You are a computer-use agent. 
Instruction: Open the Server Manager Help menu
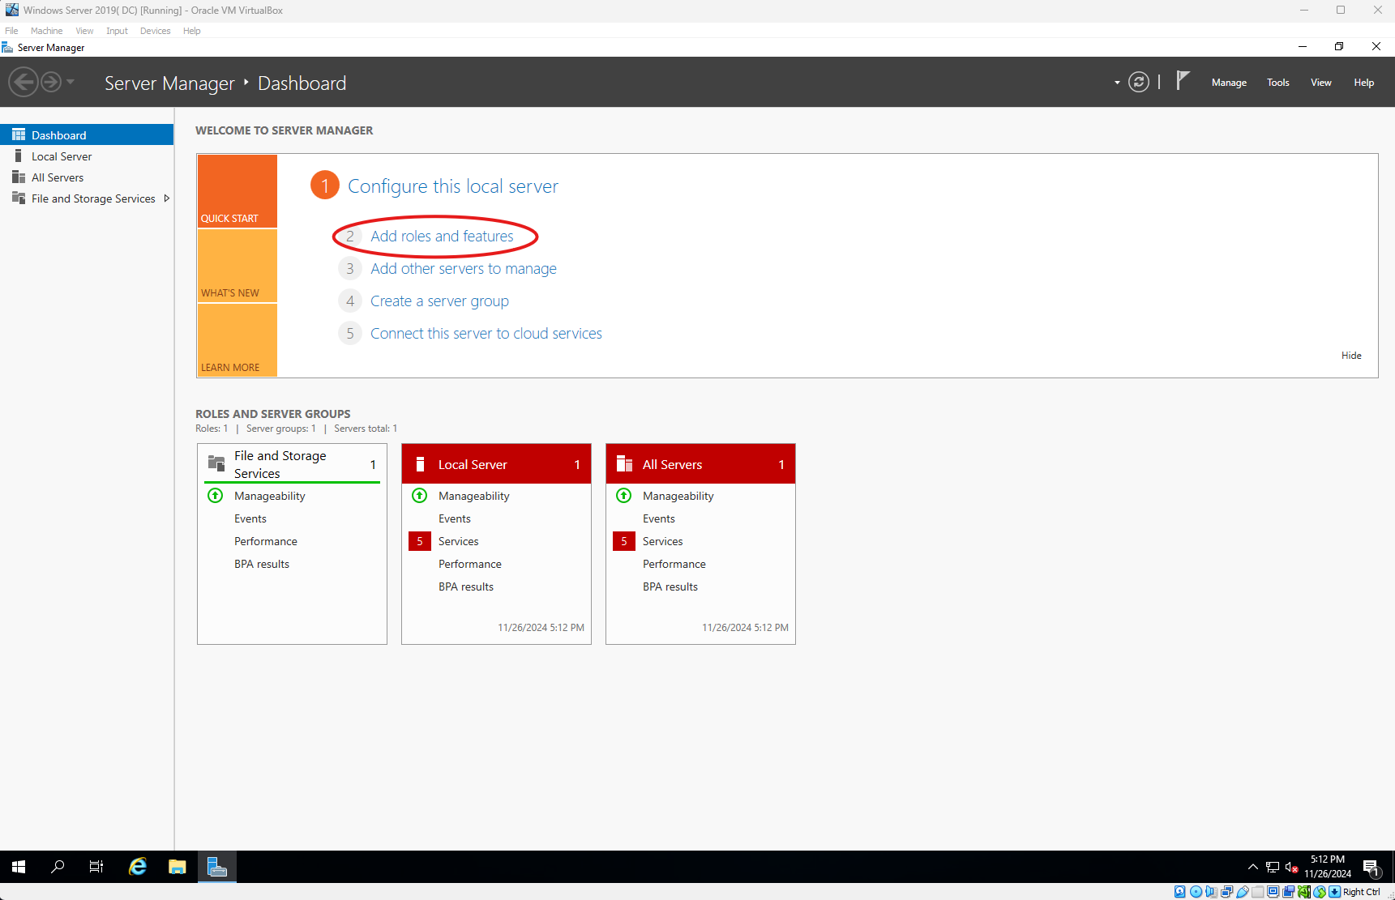pos(1364,83)
